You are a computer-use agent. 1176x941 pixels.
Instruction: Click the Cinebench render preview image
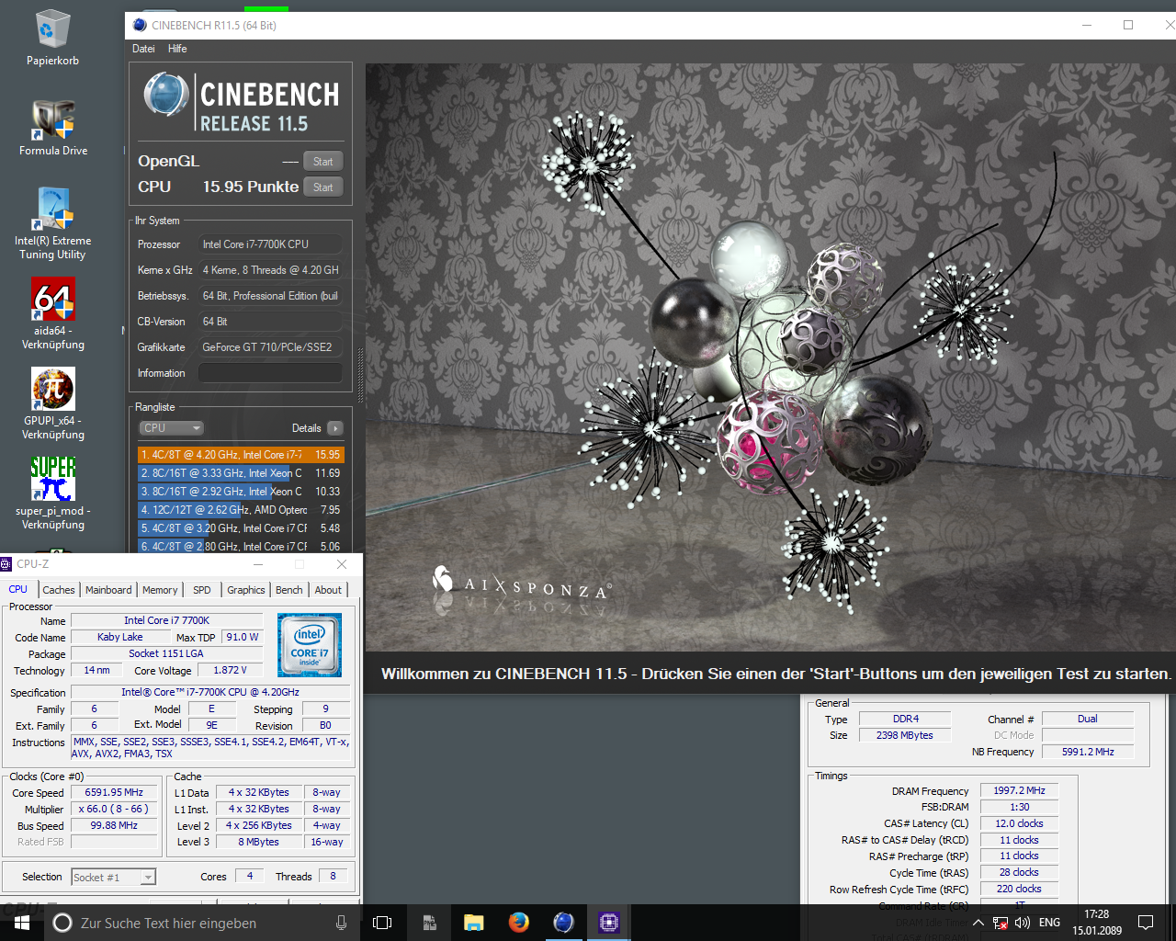coord(770,357)
